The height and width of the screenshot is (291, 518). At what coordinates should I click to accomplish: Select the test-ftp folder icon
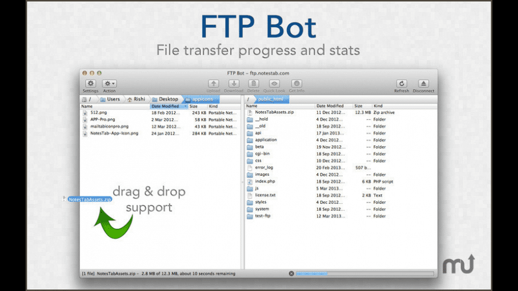click(249, 216)
